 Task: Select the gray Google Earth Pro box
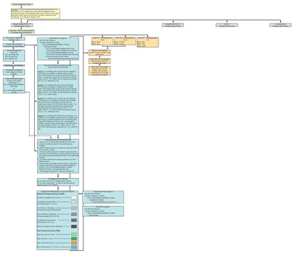point(173,25)
